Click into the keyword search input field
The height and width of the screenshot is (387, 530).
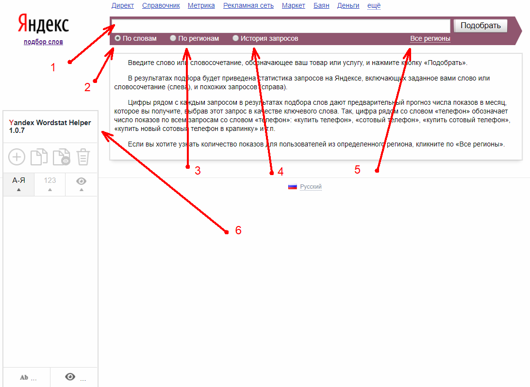281,26
